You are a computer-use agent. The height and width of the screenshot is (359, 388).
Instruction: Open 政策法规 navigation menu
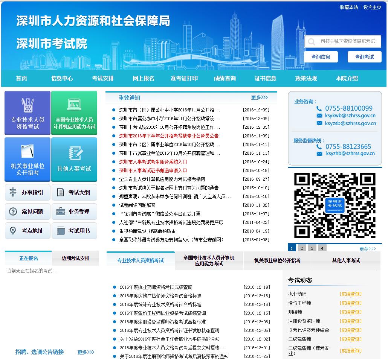(306, 78)
